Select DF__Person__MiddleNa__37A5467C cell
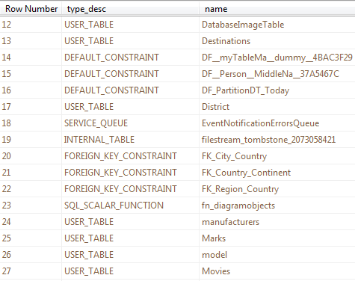The image size is (355, 281). point(277,74)
